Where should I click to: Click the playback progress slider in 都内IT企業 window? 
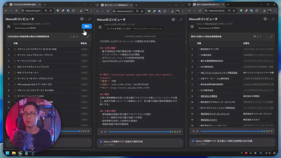coord(232,131)
